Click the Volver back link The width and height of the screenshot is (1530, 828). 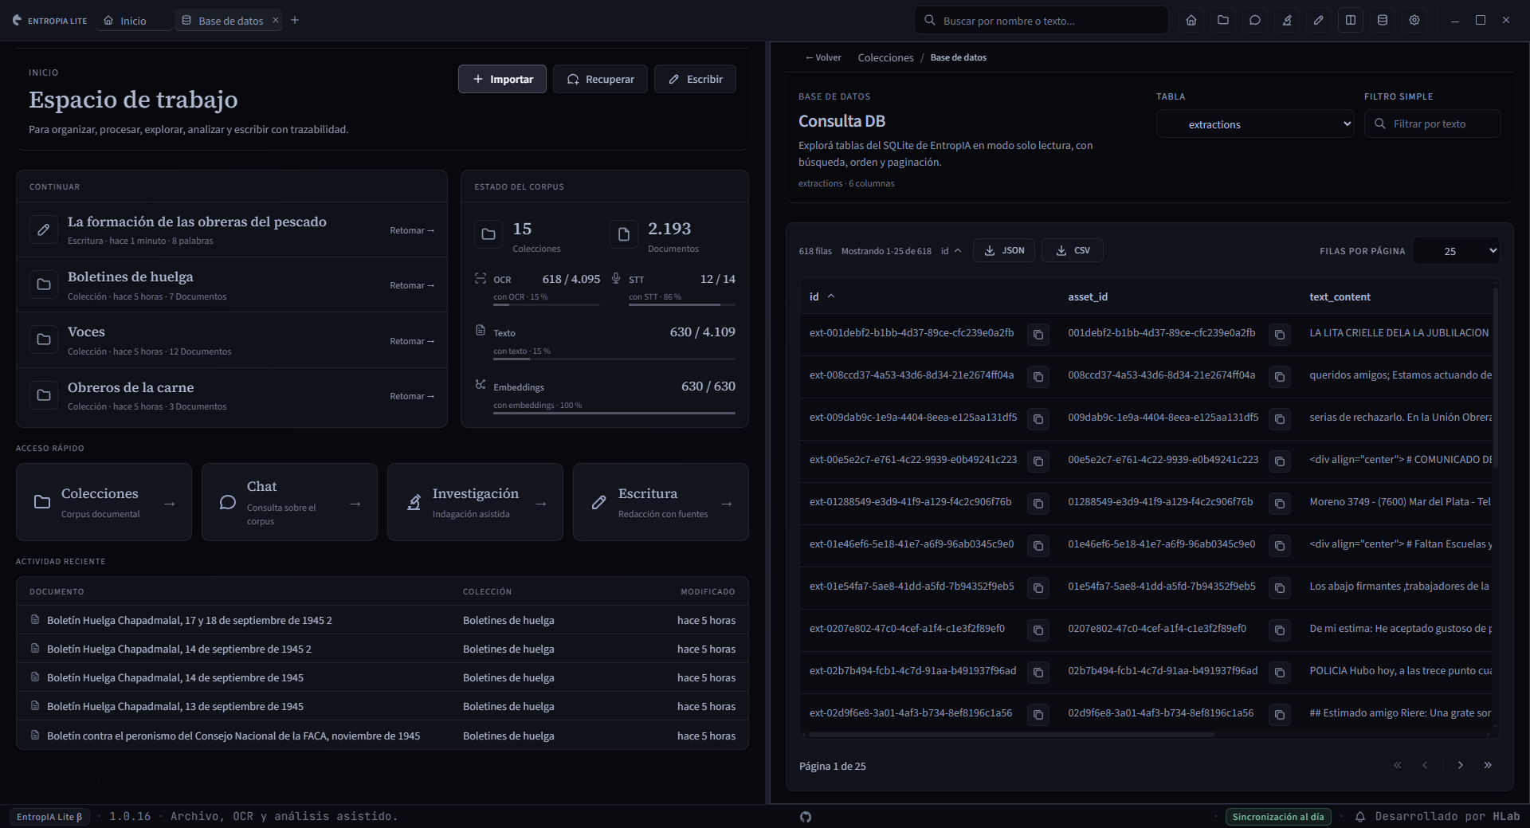pos(823,57)
